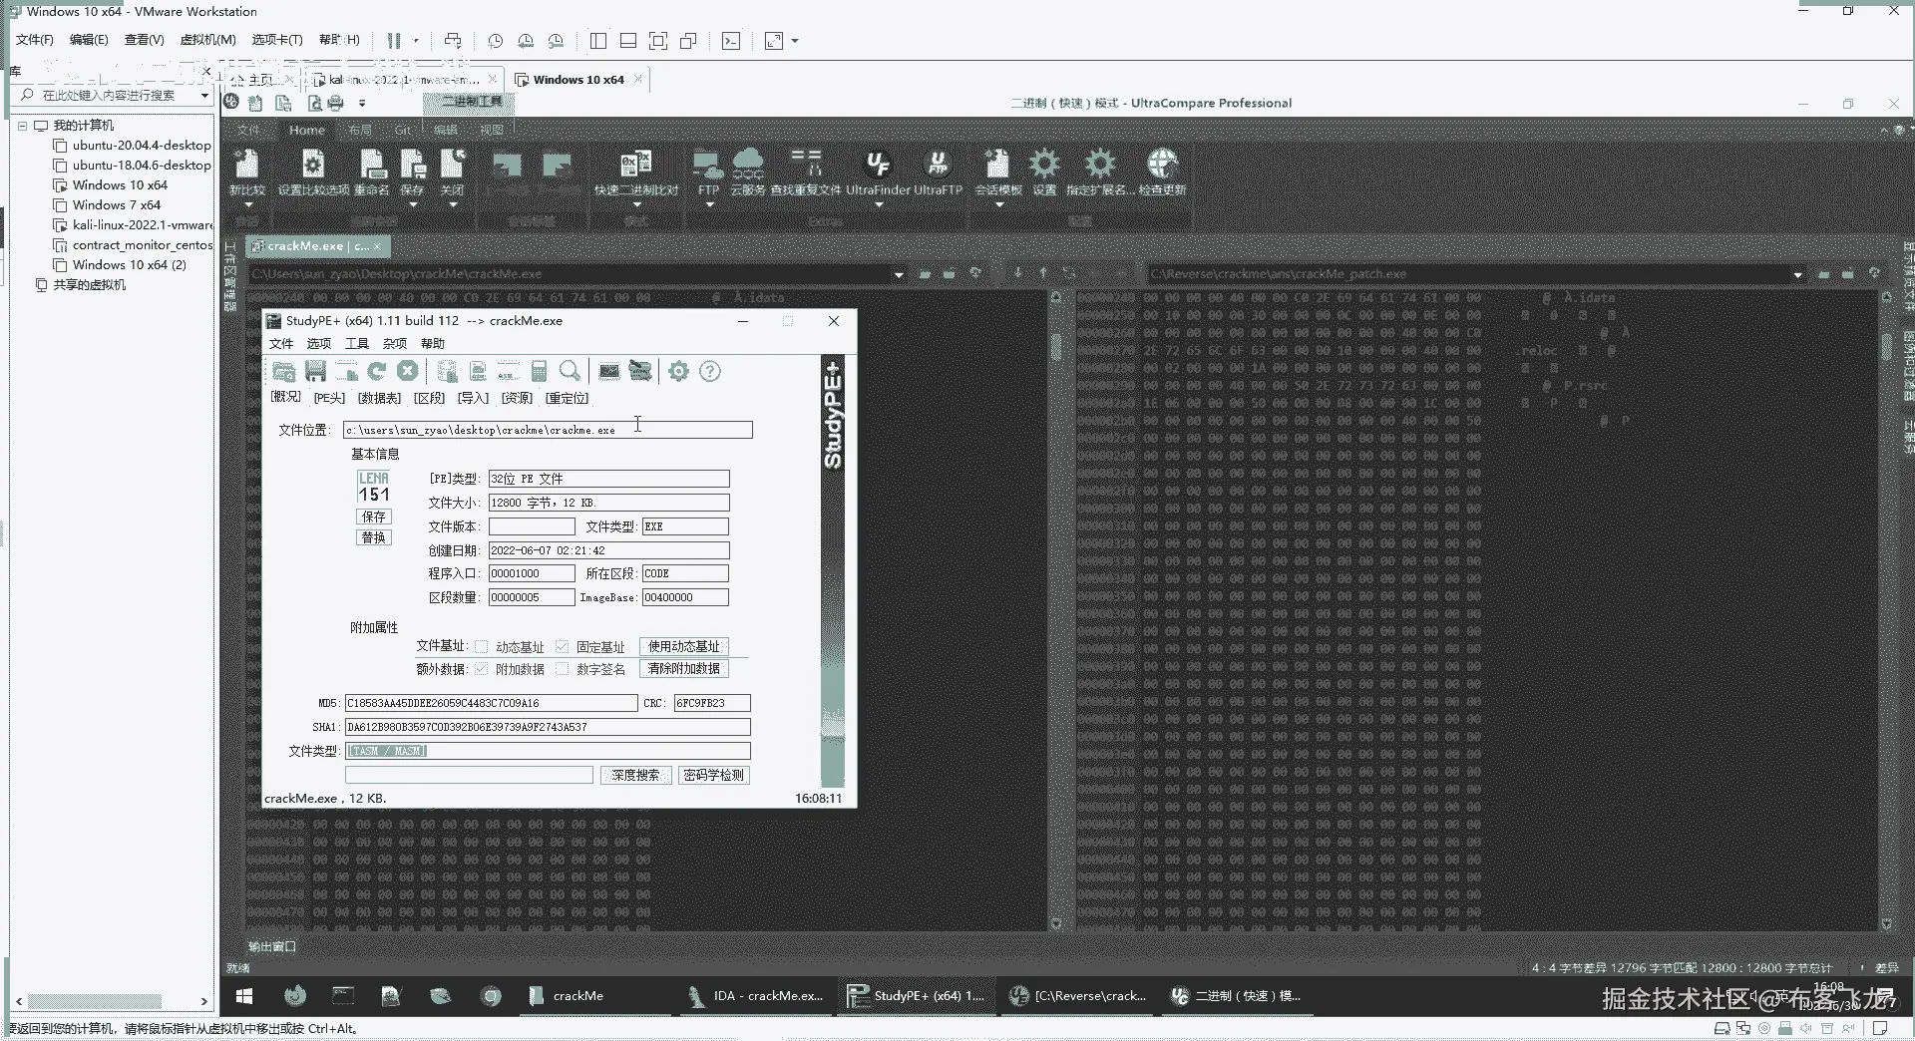
Task: Click the 使用动态基址 button
Action: [684, 647]
